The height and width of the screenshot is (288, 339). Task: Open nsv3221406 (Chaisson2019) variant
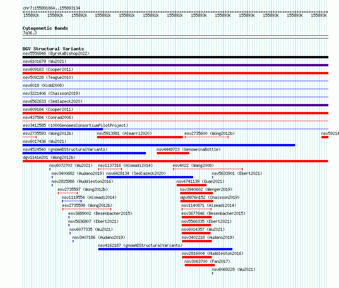[x=51, y=93]
